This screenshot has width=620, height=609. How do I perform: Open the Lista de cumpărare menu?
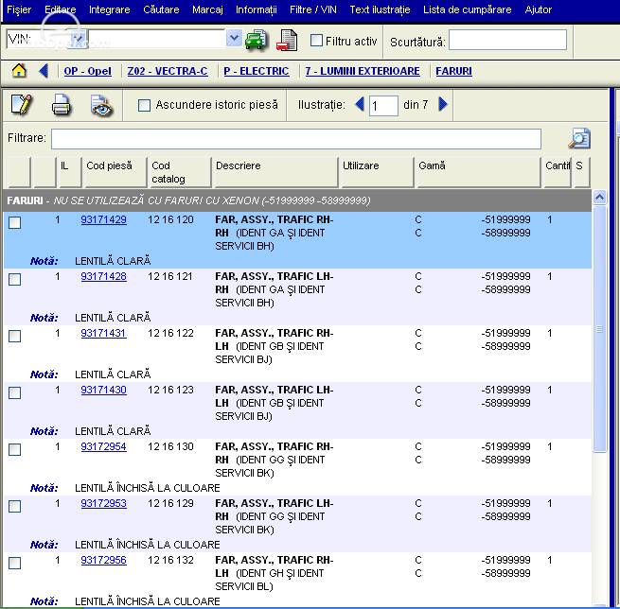pos(467,9)
